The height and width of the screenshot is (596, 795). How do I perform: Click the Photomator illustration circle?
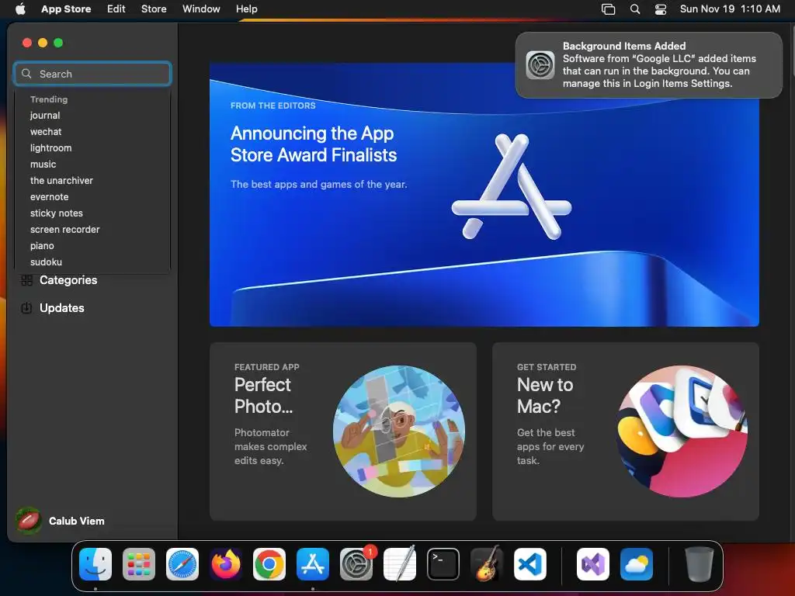click(x=399, y=431)
